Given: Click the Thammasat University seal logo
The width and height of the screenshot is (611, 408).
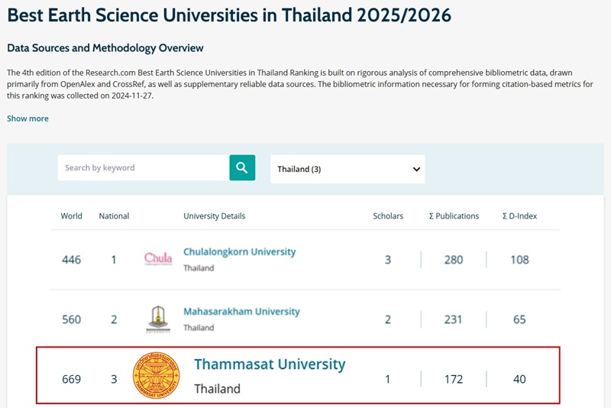Looking at the screenshot, I should (156, 376).
